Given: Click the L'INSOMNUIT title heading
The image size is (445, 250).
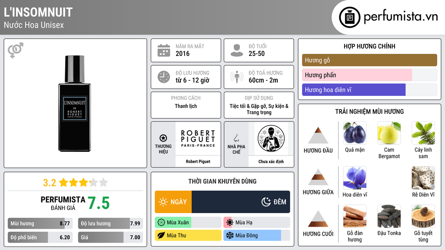Looking at the screenshot, I should tap(38, 12).
